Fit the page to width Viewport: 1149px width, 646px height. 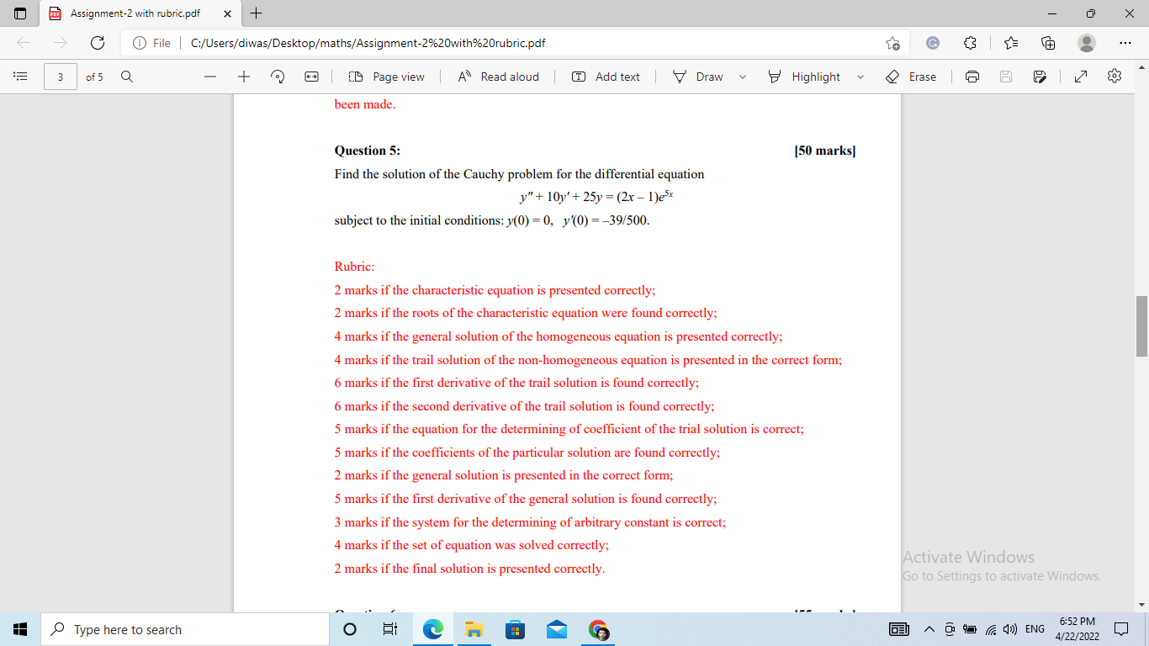[x=310, y=77]
